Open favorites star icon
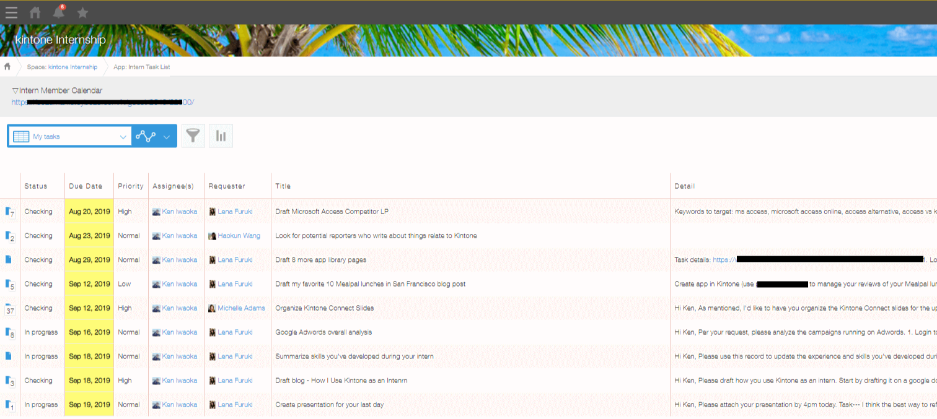The image size is (937, 419). point(82,12)
